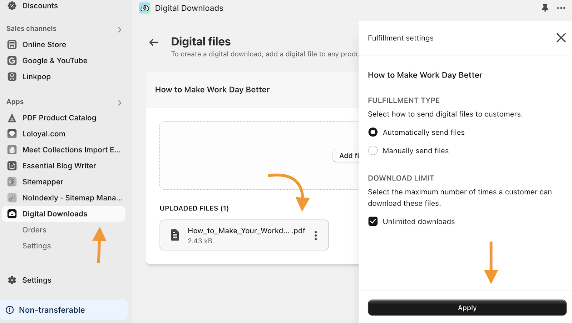Click the Non-transferable banner

coord(64,310)
